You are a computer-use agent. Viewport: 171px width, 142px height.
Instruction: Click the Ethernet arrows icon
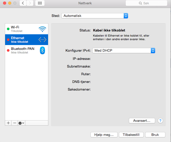(x=42, y=39)
